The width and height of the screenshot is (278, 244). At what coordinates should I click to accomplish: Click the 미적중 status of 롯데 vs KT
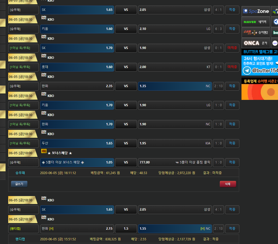(232, 67)
